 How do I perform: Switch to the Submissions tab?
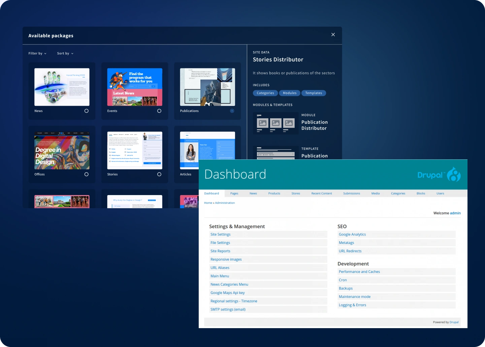[351, 193]
